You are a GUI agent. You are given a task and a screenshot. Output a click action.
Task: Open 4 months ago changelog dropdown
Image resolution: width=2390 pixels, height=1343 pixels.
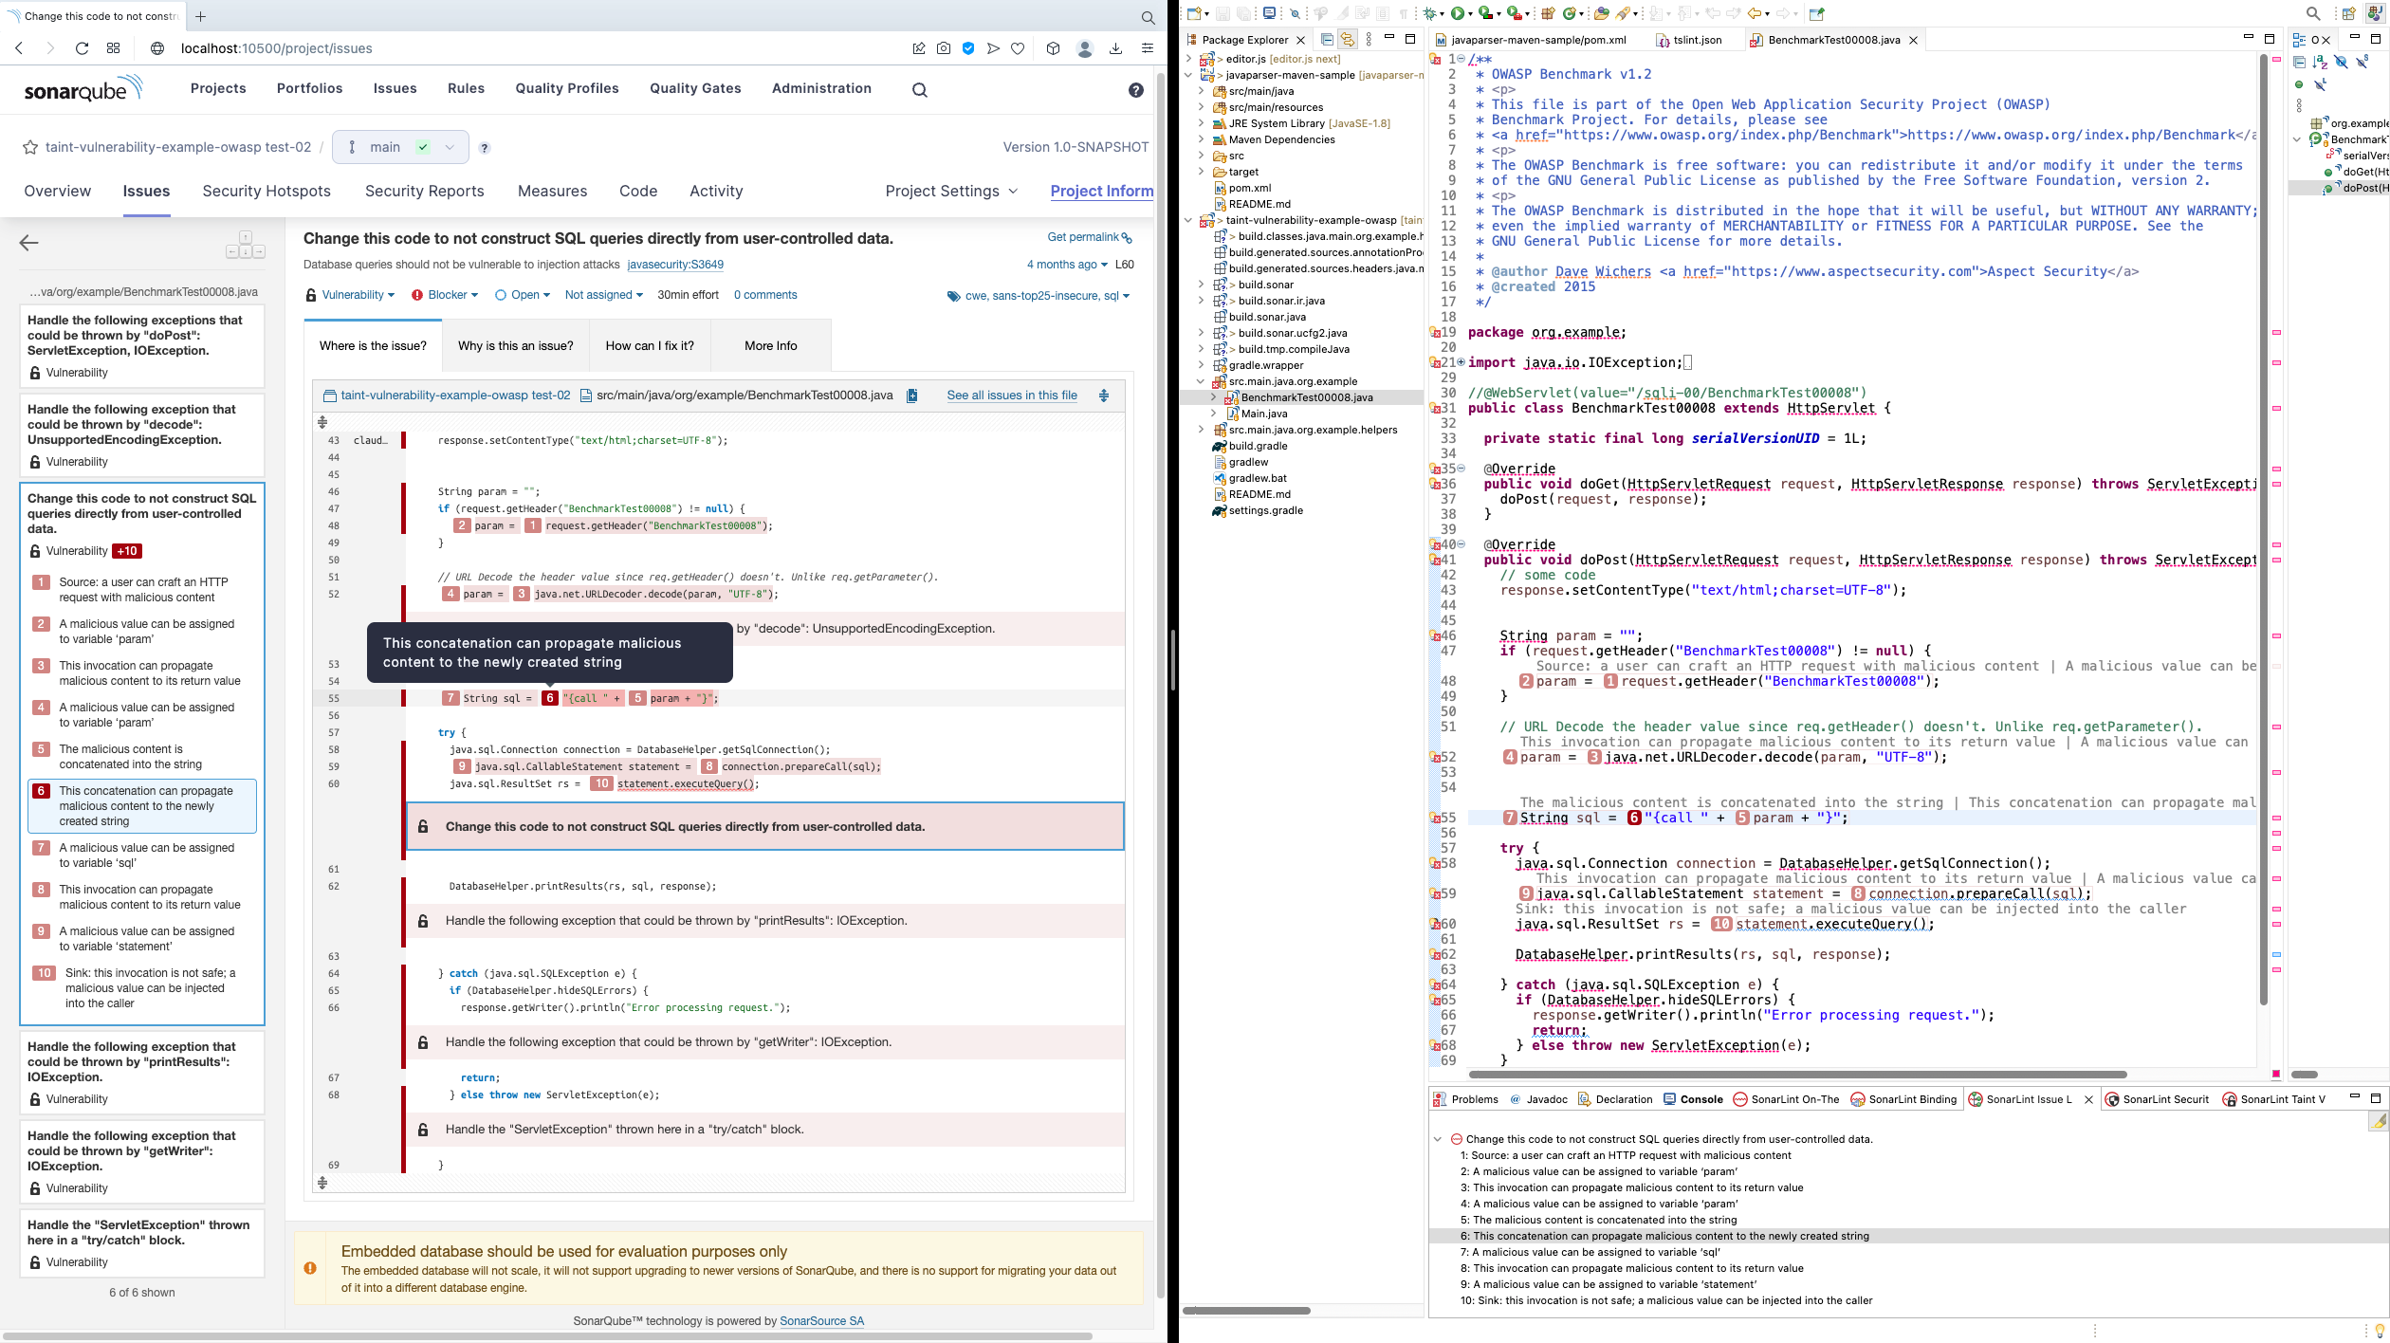coord(1067,265)
